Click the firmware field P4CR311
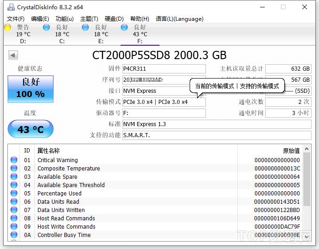The height and width of the screenshot is (249, 319). pos(164,69)
